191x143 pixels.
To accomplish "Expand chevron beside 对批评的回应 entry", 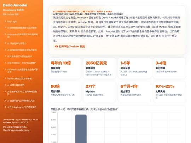I will coord(5,63).
